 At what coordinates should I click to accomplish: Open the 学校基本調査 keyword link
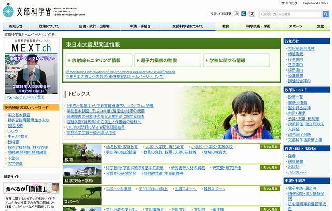pyautogui.click(x=19, y=115)
